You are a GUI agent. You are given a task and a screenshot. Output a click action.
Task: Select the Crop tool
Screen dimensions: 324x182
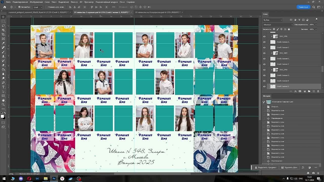(x=3, y=34)
